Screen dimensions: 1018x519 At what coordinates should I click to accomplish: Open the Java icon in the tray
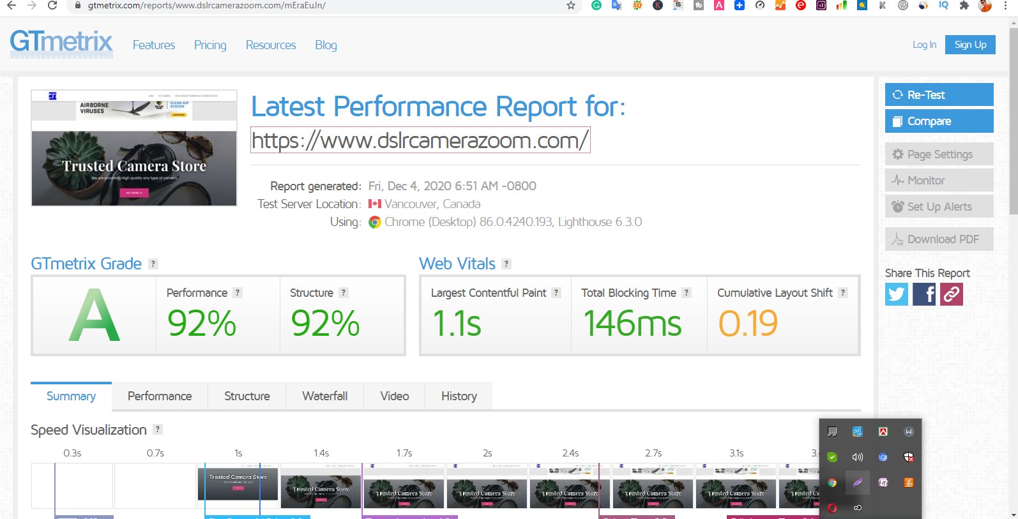coord(908,483)
